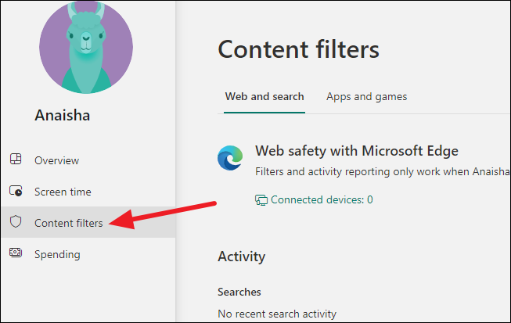Click the Screen time clock icon
511x323 pixels.
16,191
